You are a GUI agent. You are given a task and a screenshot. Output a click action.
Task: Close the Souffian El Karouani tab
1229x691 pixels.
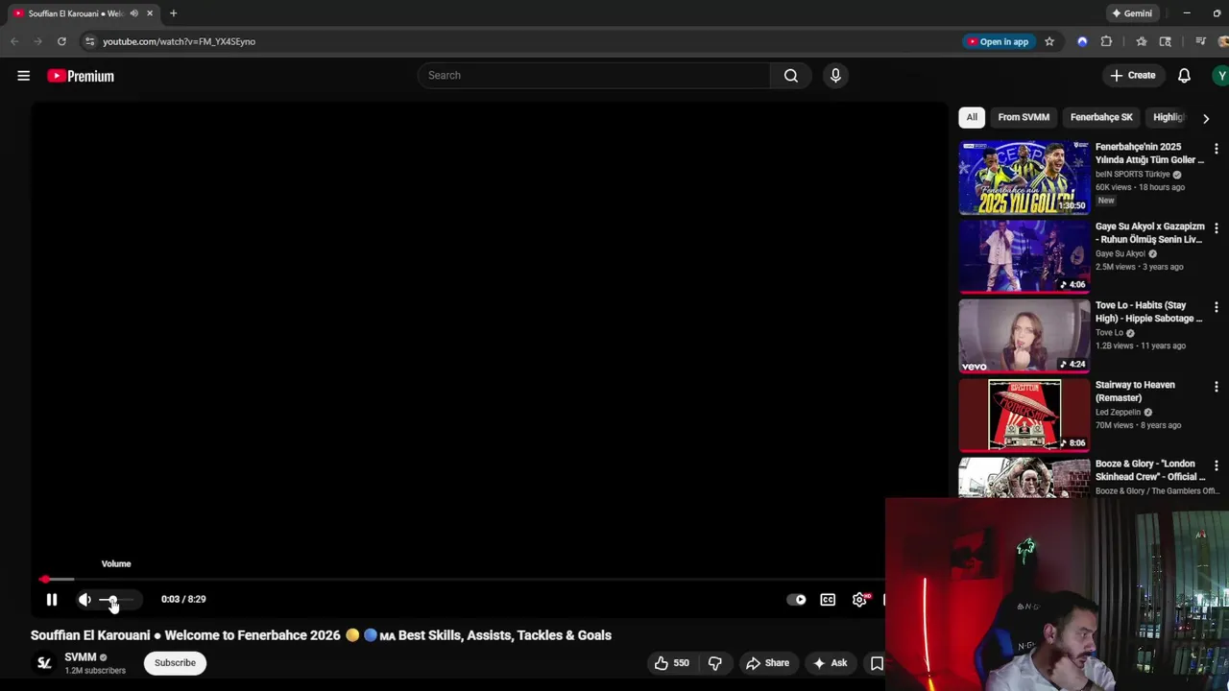pos(150,13)
